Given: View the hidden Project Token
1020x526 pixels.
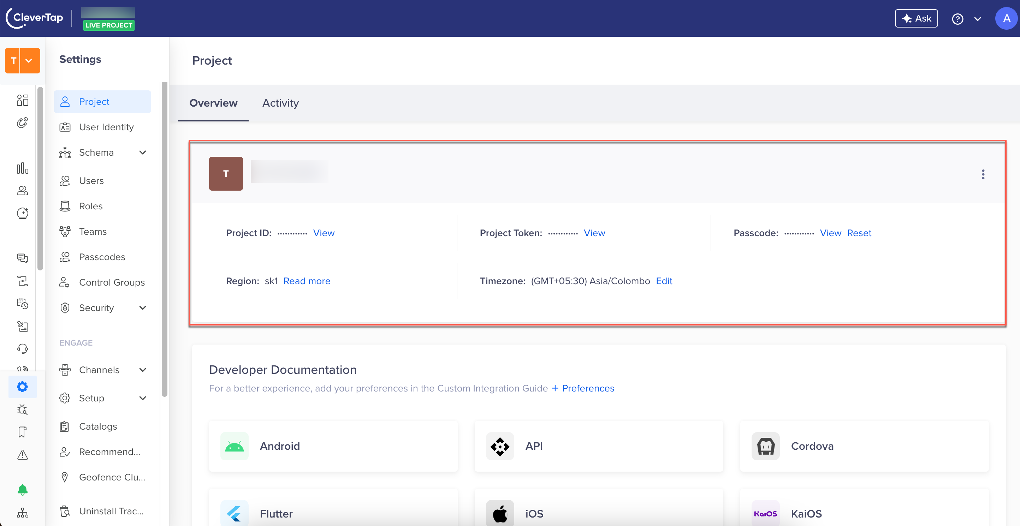Looking at the screenshot, I should point(594,233).
